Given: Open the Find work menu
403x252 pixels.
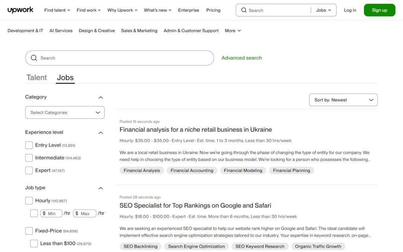Looking at the screenshot, I should [89, 10].
